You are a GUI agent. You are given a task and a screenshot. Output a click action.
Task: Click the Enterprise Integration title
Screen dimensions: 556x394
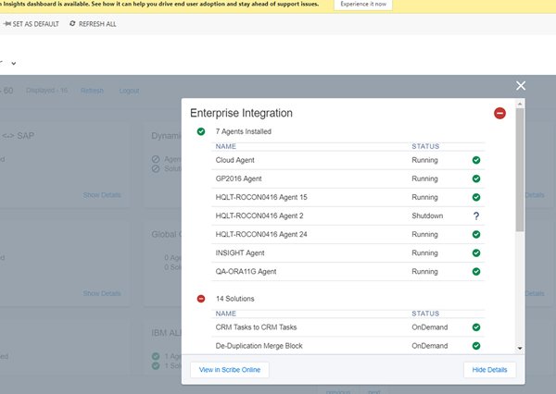click(241, 113)
